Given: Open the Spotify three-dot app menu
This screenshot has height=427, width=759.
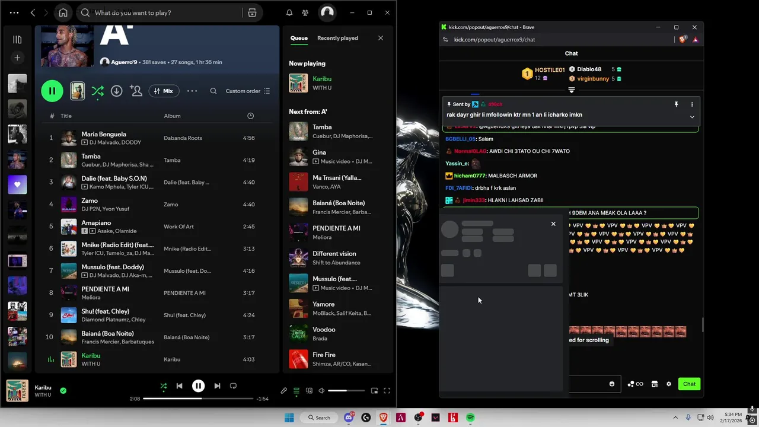Looking at the screenshot, I should coord(14,12).
